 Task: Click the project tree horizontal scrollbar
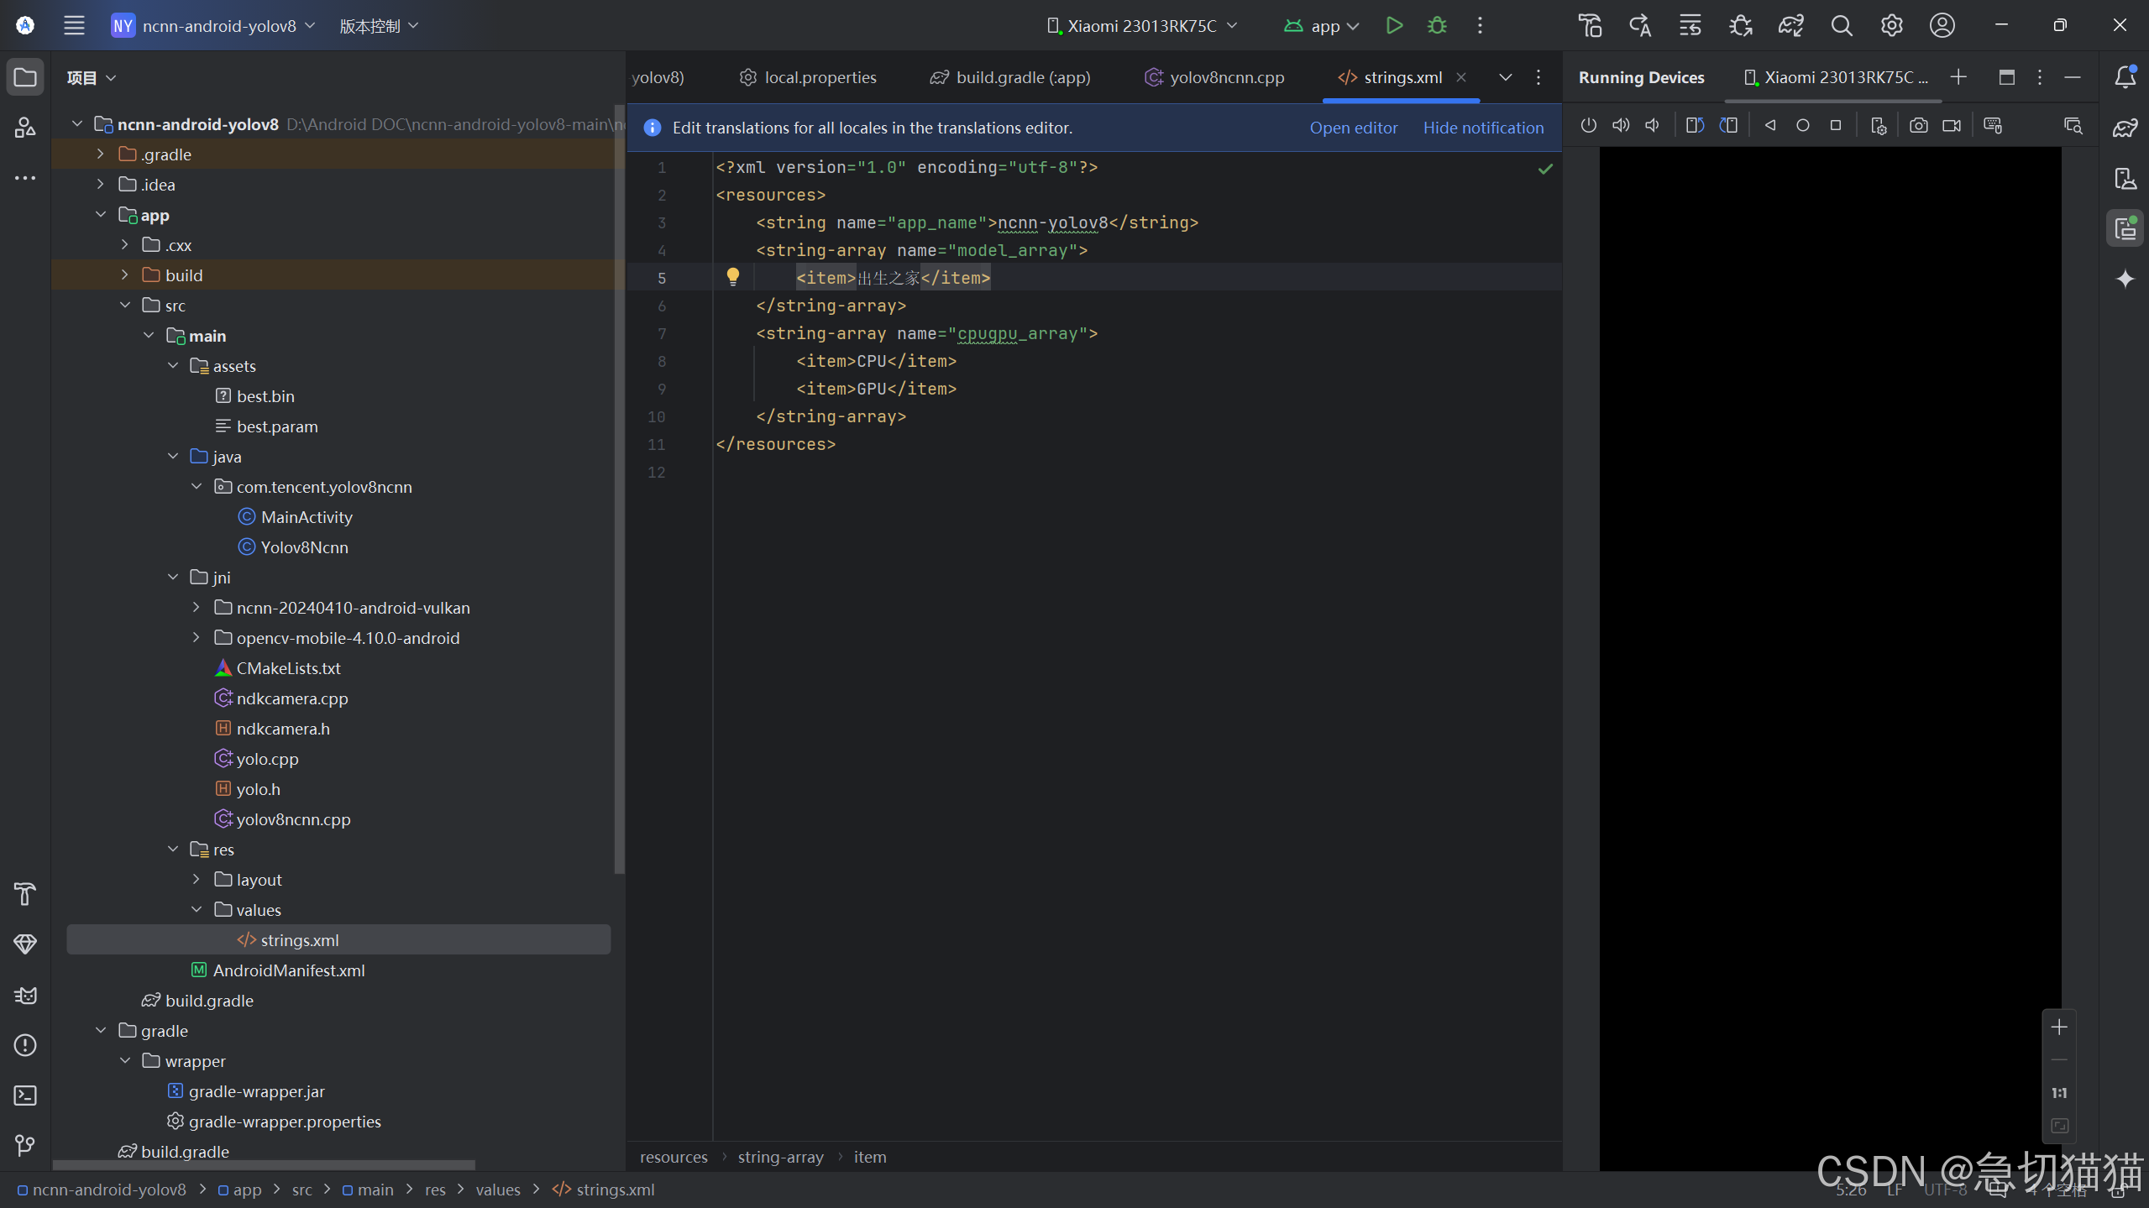click(x=264, y=1165)
